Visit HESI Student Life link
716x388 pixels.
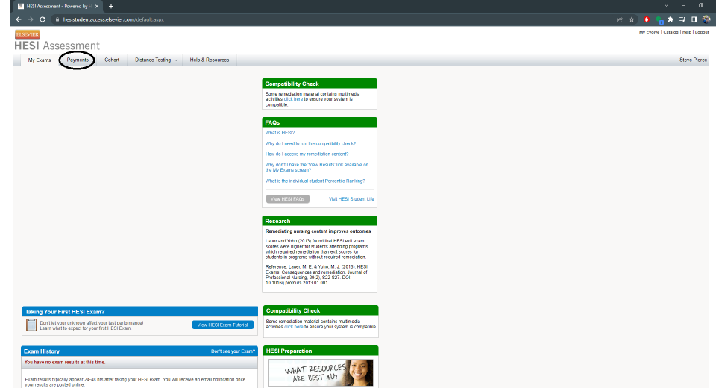pyautogui.click(x=351, y=199)
